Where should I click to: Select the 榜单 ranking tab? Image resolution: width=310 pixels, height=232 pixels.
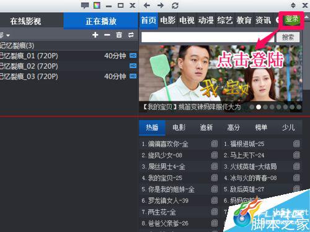[261, 127]
